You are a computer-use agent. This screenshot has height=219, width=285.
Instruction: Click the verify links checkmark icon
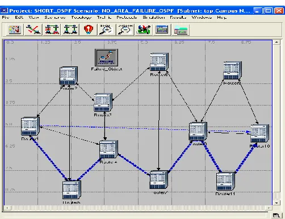[33, 30]
